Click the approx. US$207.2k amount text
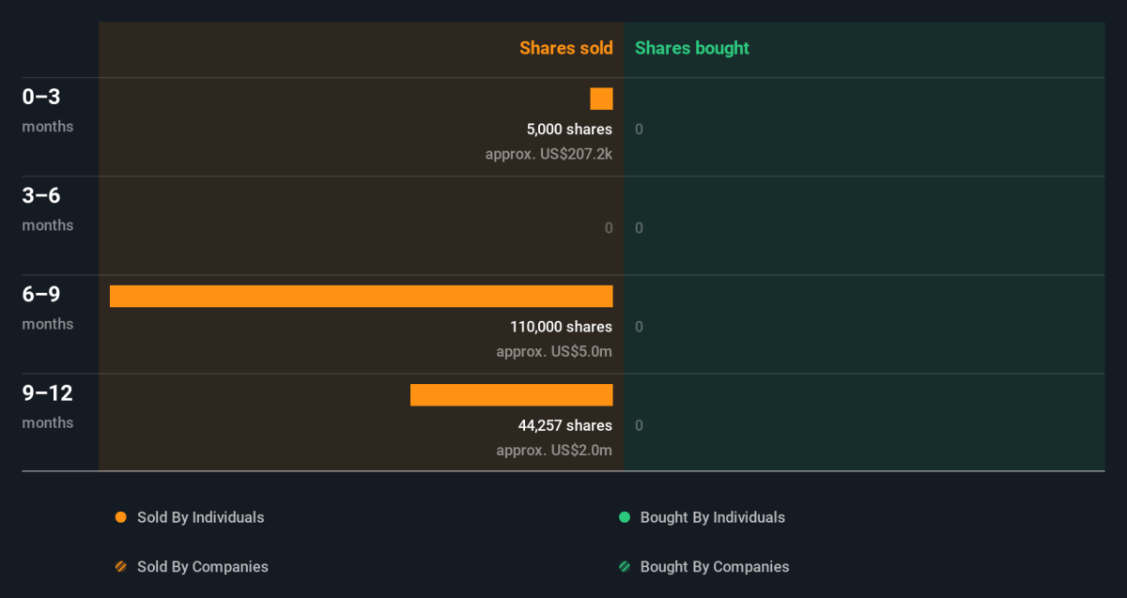Image resolution: width=1127 pixels, height=598 pixels. [548, 154]
